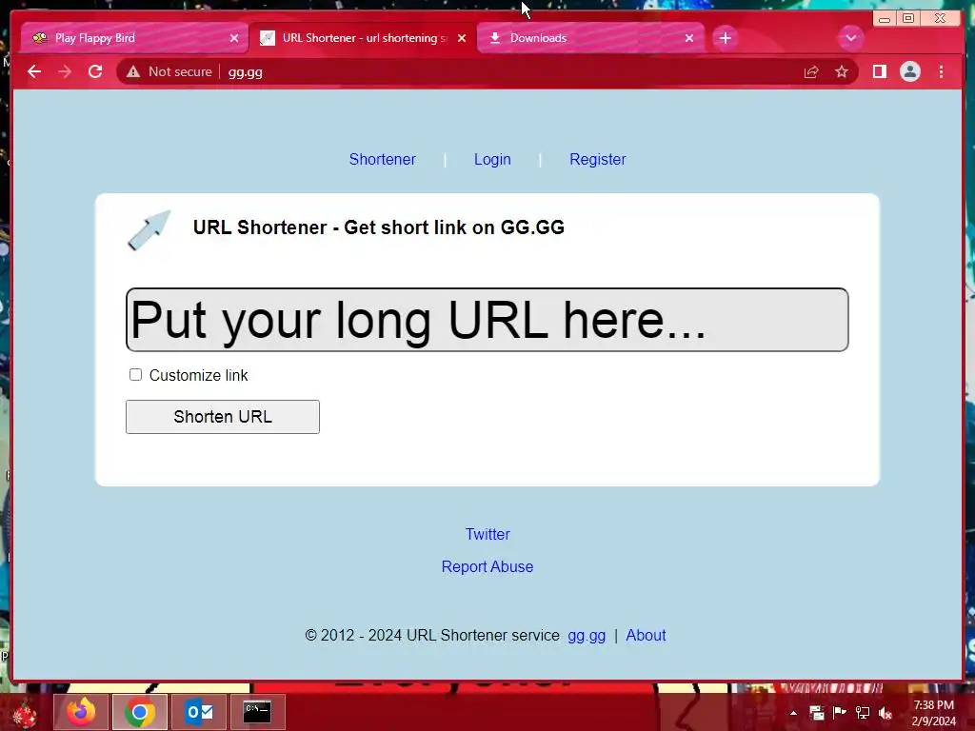Open Firefox from the taskbar
The image size is (975, 731).
click(x=81, y=712)
